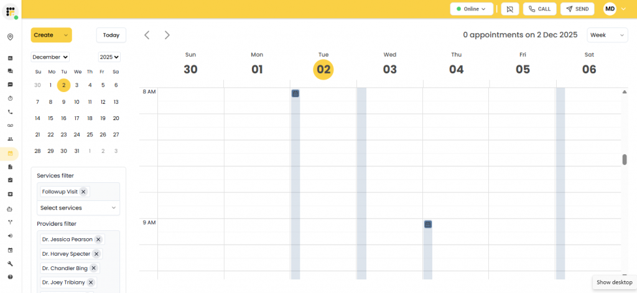Click the calendar vertical scrollbar thumb
The height and width of the screenshot is (293, 637).
tap(625, 159)
